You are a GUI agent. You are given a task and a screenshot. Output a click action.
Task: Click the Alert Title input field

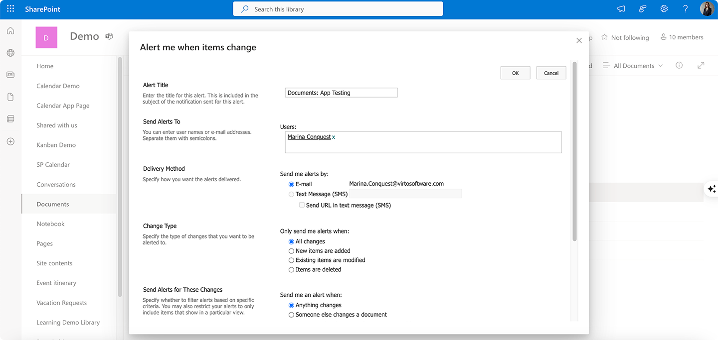click(341, 92)
